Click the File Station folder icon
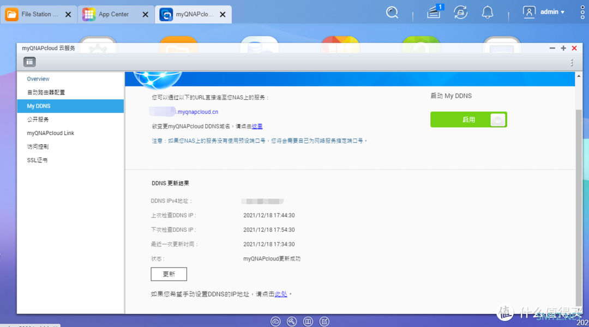 pos(11,14)
